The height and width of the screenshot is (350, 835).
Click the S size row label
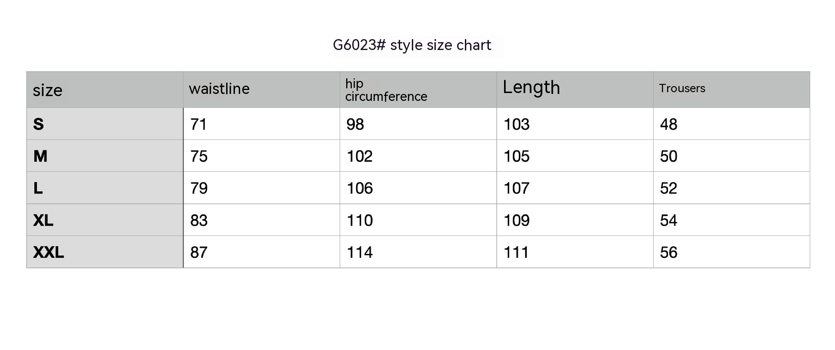(x=39, y=124)
